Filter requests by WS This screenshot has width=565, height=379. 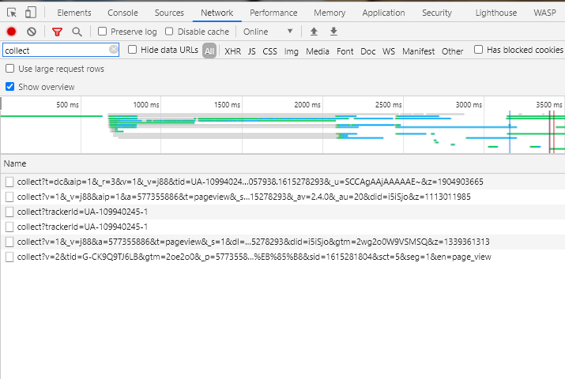(x=389, y=51)
